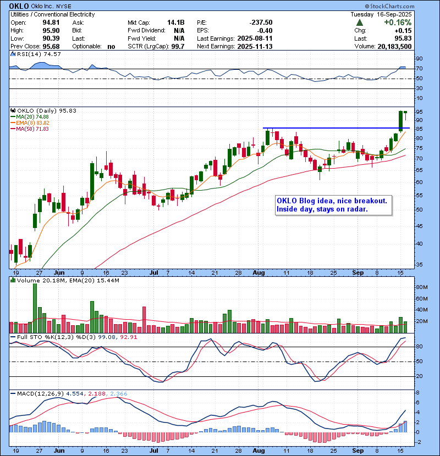Screen dimensions: 440x456
Task: Click the orange EMA(8) legend line marker
Action: point(13,123)
